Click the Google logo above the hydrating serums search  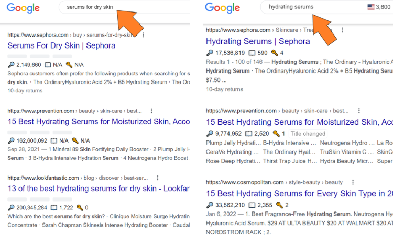(x=223, y=8)
